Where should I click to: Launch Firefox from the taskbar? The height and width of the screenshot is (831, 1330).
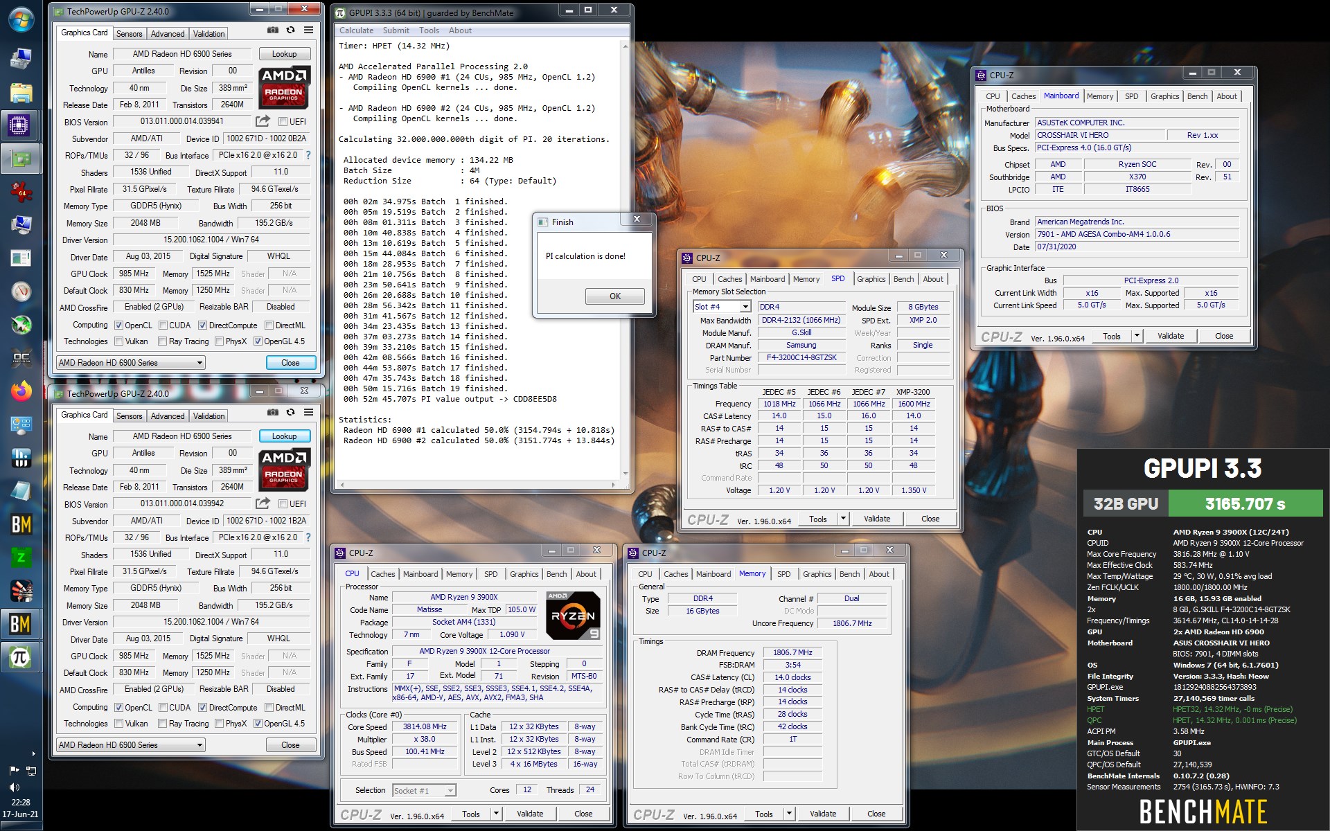pos(21,391)
